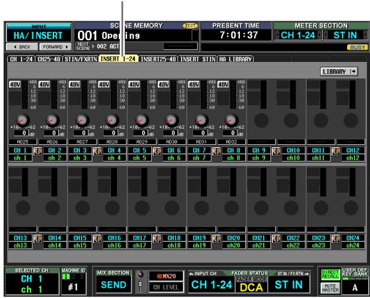Click the SELECTED CH display
The height and width of the screenshot is (298, 370).
coord(32,284)
